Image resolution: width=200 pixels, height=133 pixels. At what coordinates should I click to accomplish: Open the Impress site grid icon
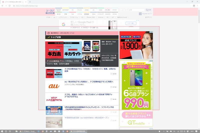pyautogui.click(x=140, y=14)
